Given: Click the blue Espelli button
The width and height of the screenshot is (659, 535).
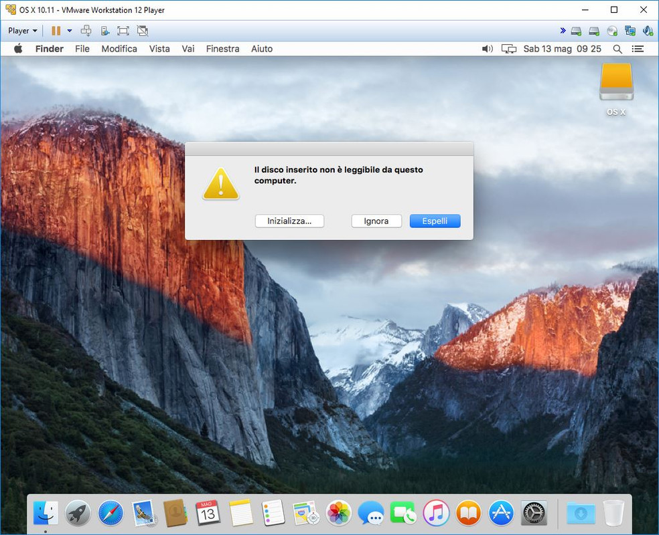Looking at the screenshot, I should tap(435, 221).
